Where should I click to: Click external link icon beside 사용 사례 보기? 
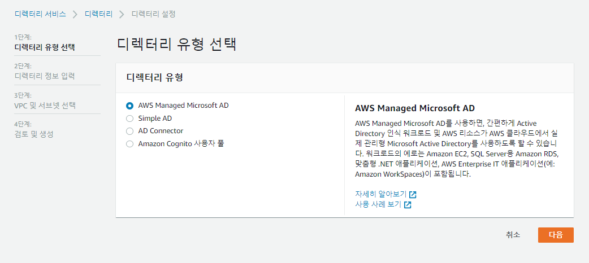pyautogui.click(x=408, y=205)
